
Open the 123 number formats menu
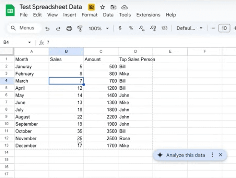click(x=164, y=28)
